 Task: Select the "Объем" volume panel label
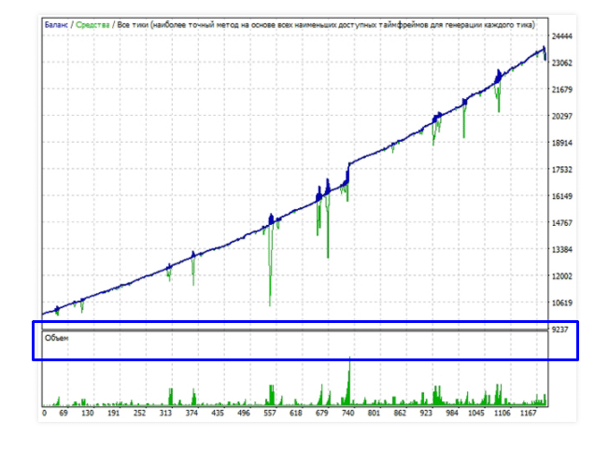point(57,338)
